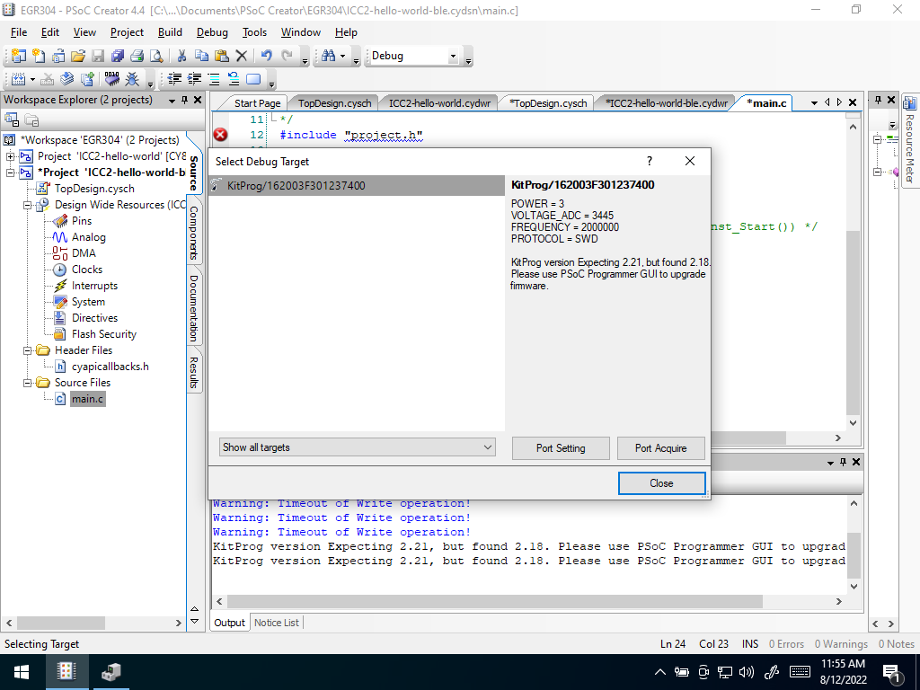This screenshot has width=920, height=690.
Task: Click the Close button in dialog
Action: (661, 483)
